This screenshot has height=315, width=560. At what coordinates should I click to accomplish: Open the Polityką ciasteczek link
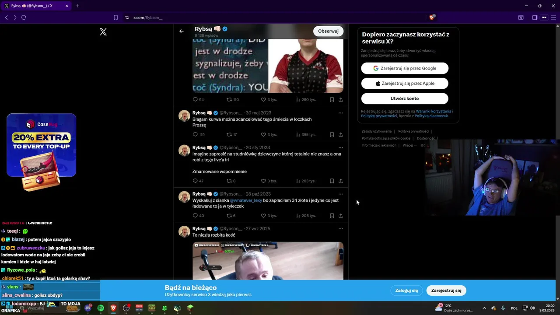click(431, 116)
